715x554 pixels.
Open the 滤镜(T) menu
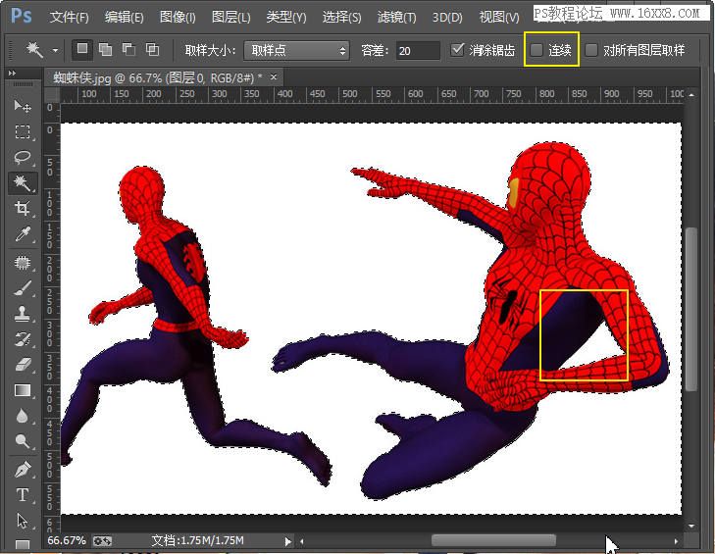396,18
